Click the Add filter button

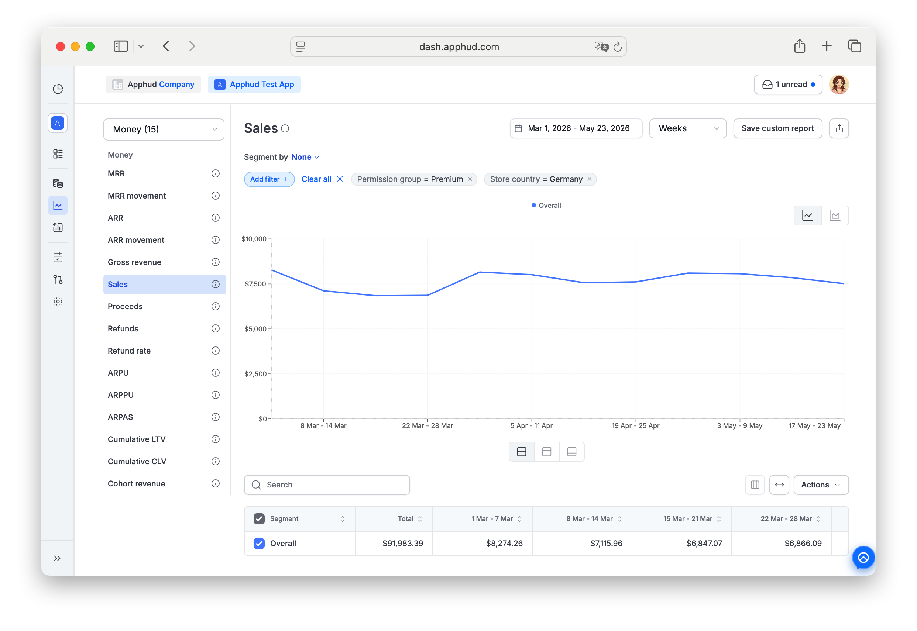pos(269,179)
